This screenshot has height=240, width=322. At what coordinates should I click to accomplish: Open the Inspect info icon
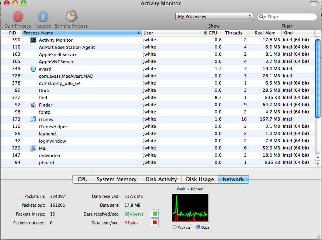[x=43, y=16]
